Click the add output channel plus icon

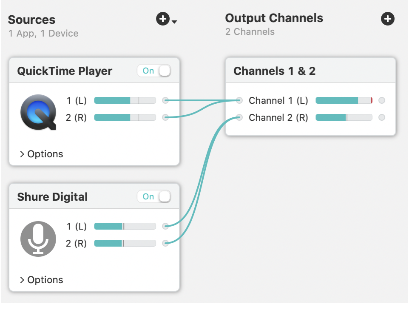[x=387, y=19]
